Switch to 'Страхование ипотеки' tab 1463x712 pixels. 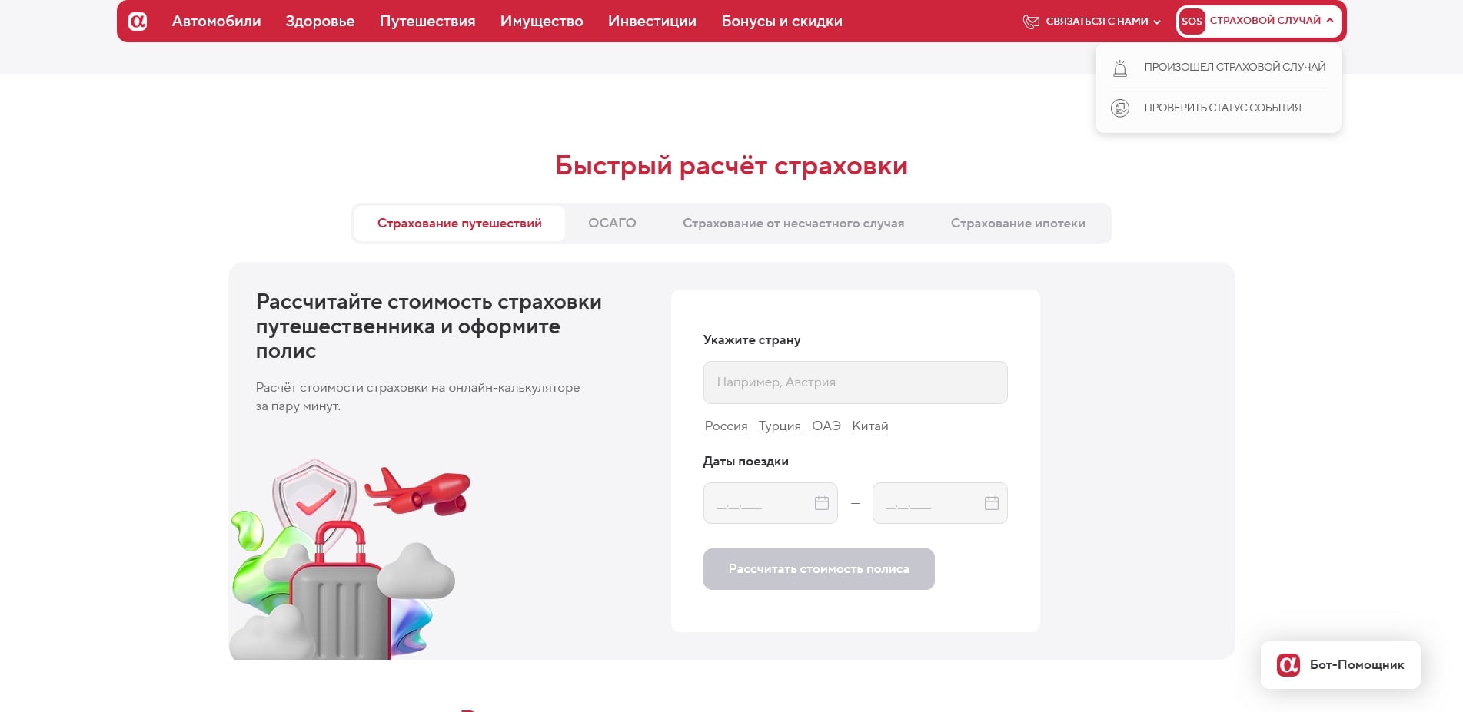(x=1018, y=223)
